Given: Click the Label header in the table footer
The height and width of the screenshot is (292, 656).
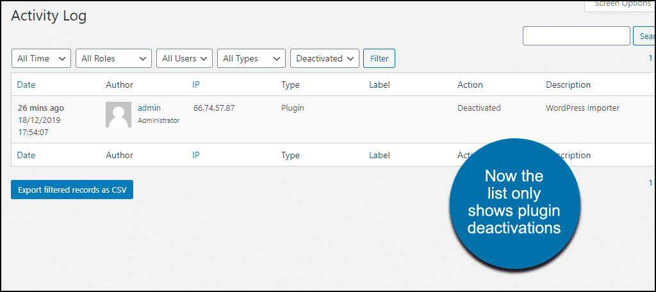Looking at the screenshot, I should point(379,155).
